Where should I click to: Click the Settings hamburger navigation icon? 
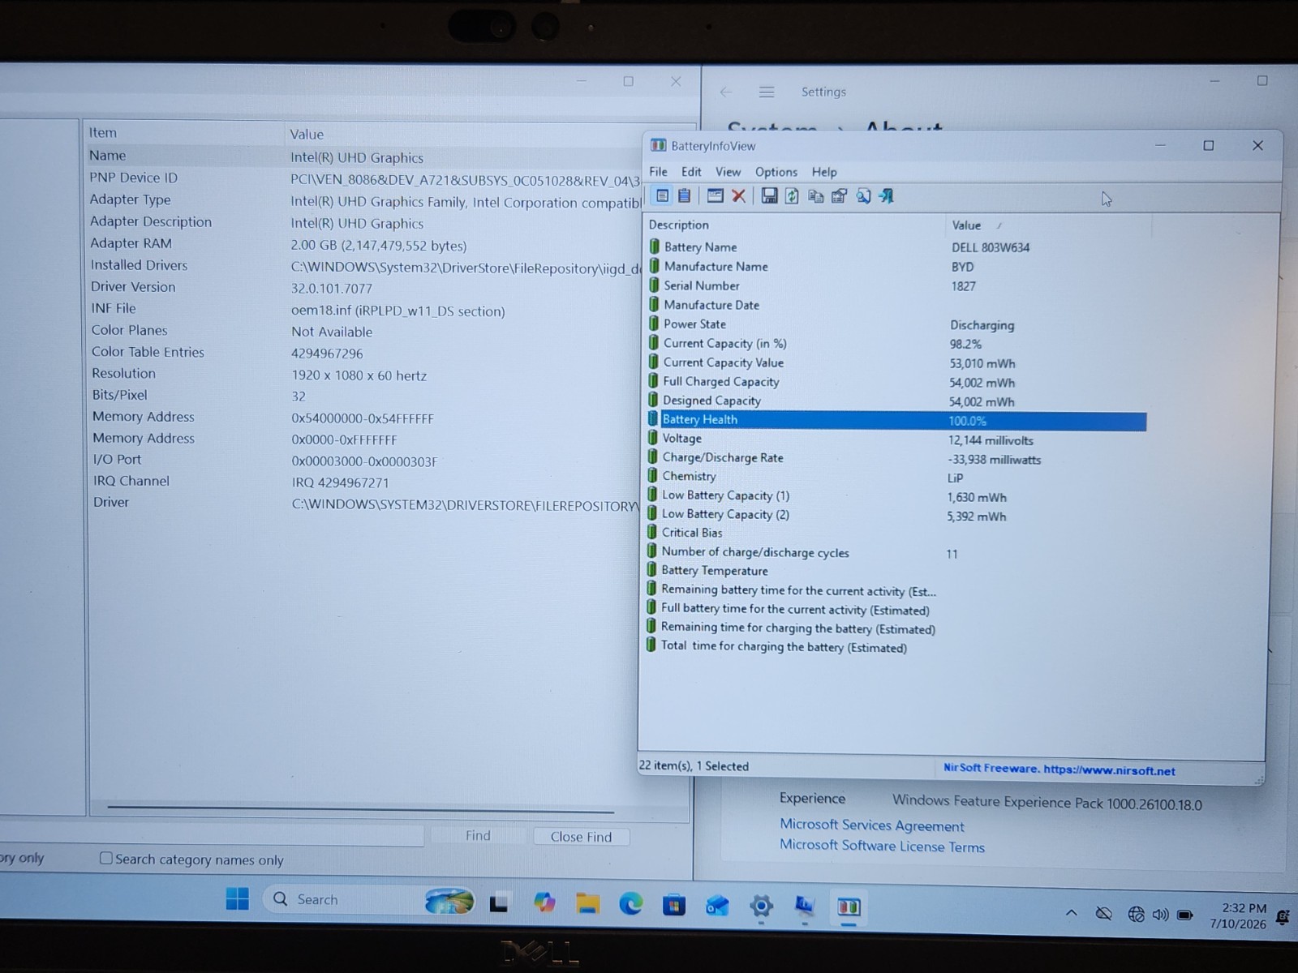pyautogui.click(x=766, y=92)
